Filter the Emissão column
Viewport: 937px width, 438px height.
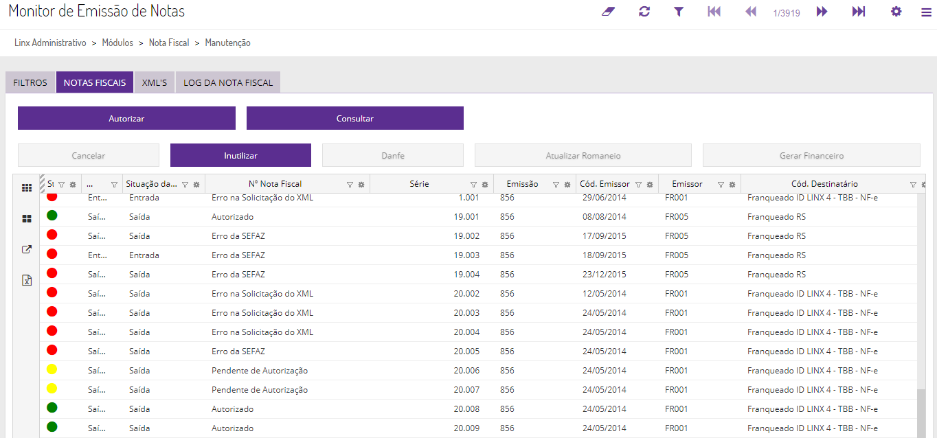click(x=556, y=185)
